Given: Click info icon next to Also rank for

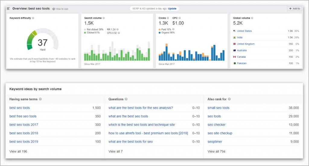Looking at the screenshot, I should coord(229,99).
